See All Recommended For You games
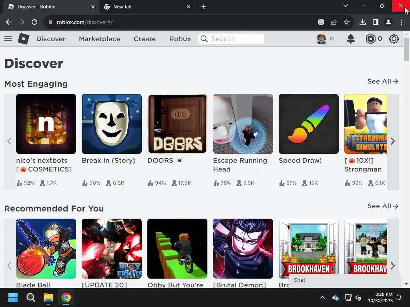 pos(383,206)
